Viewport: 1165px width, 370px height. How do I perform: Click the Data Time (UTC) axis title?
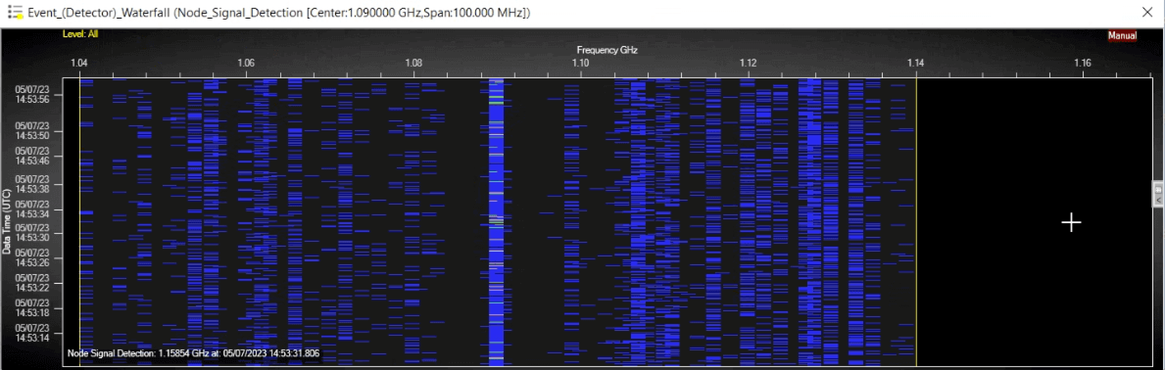pyautogui.click(x=6, y=221)
